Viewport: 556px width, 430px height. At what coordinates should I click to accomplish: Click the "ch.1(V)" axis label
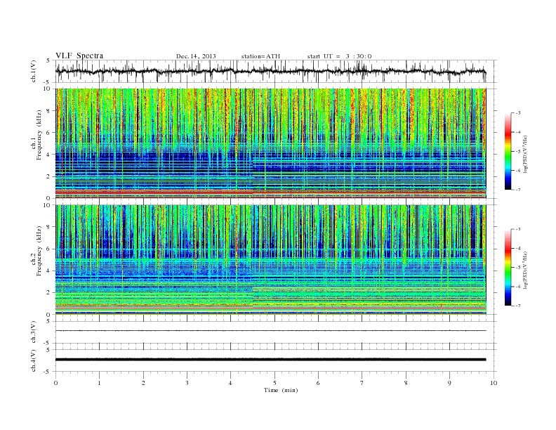tap(33, 71)
